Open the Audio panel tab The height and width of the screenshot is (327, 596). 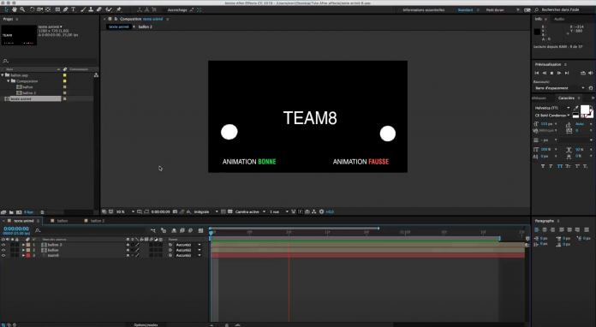[x=558, y=19]
